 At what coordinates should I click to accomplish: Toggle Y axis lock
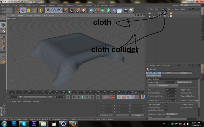(x=54, y=10)
